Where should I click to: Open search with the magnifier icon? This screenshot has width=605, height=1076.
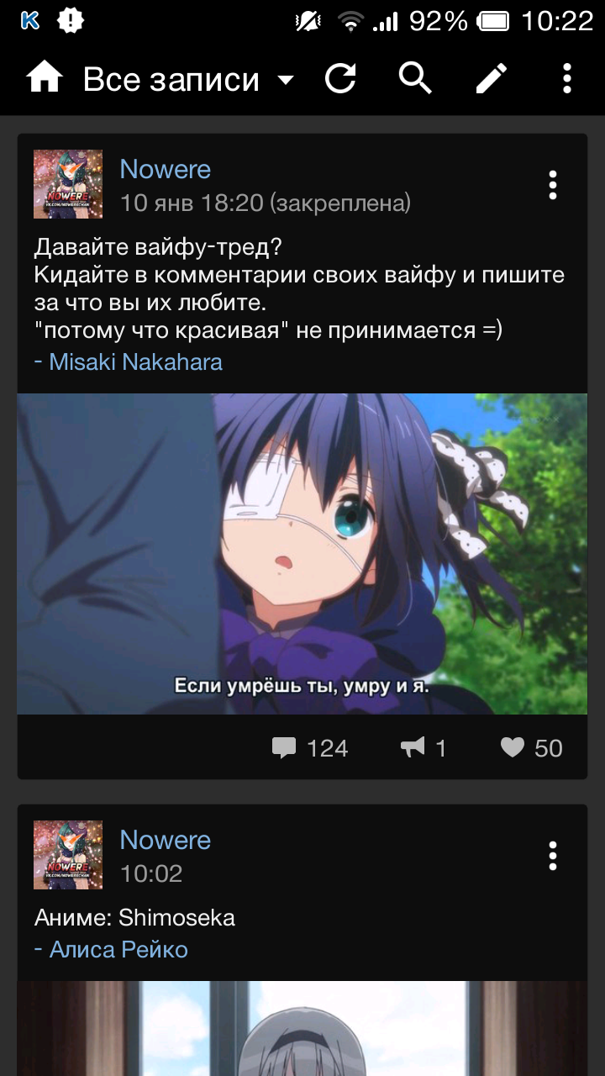click(x=415, y=78)
